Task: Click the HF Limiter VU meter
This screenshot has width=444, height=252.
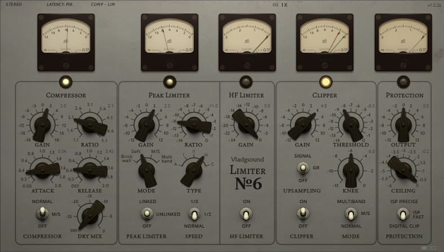Action: [247, 42]
